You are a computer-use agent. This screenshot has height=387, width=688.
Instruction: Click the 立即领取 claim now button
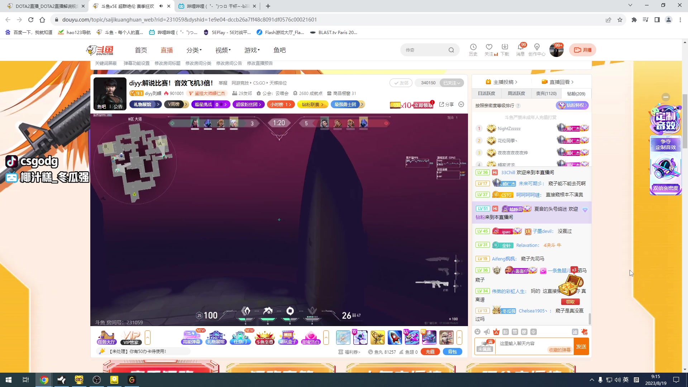click(x=423, y=105)
